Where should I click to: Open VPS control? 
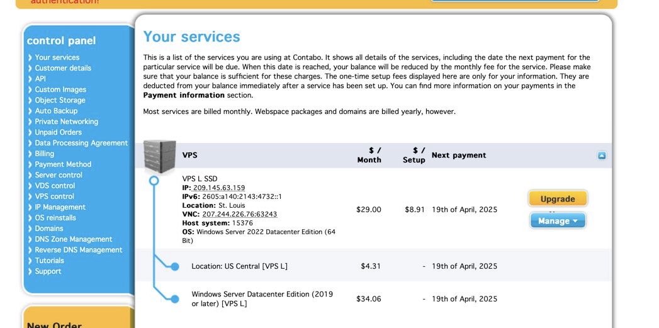point(54,196)
